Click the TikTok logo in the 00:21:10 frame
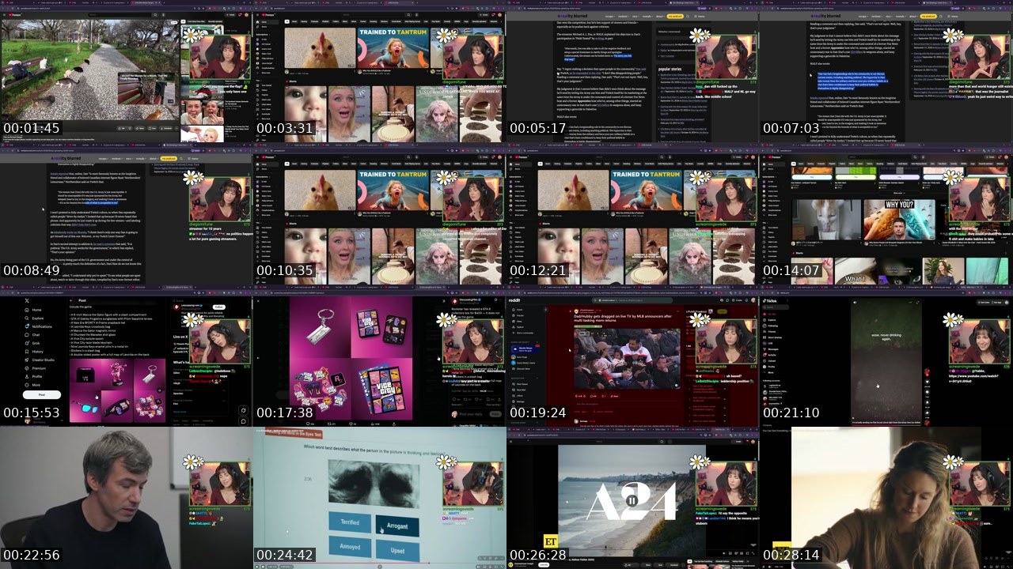This screenshot has height=569, width=1013. click(x=772, y=301)
